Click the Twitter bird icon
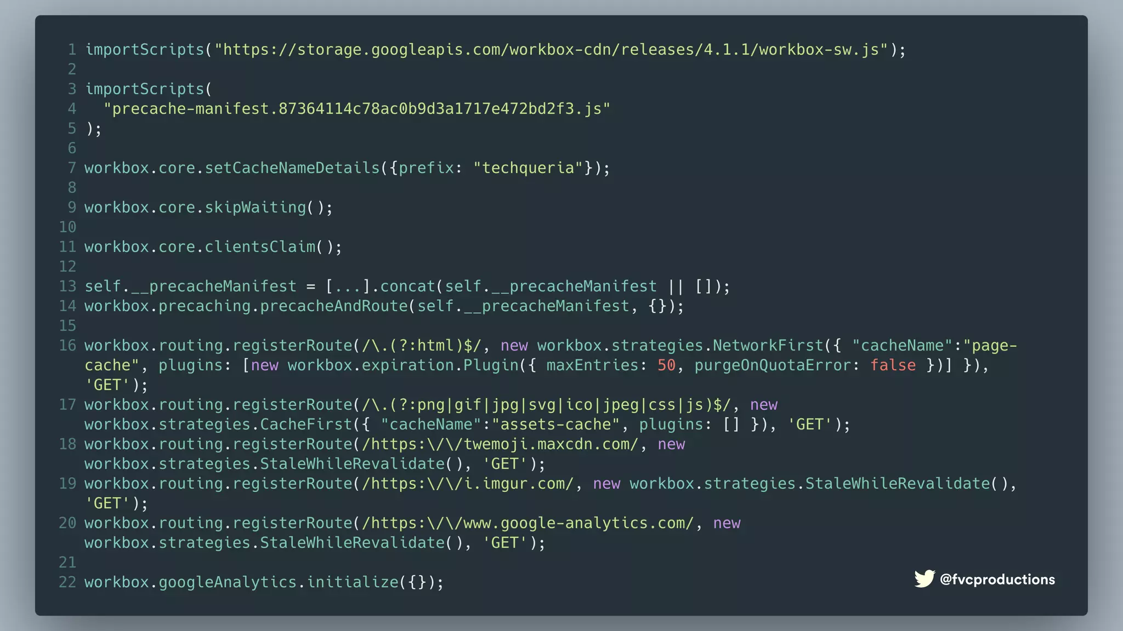Screen dimensions: 1123x631 tap(924, 579)
